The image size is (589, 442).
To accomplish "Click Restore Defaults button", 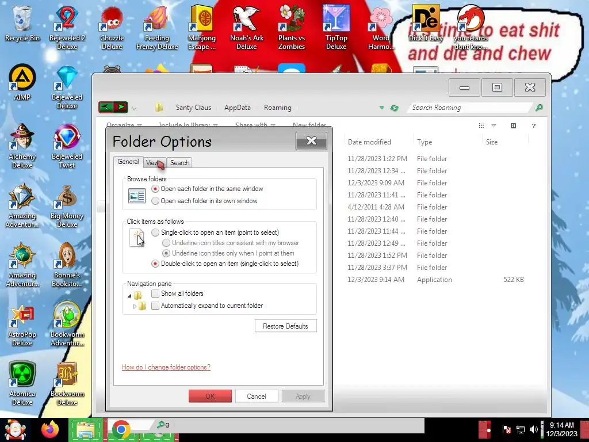I will point(285,326).
